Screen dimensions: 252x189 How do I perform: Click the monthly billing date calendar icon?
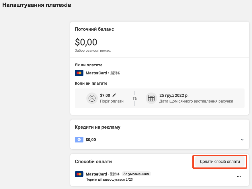click(151, 98)
